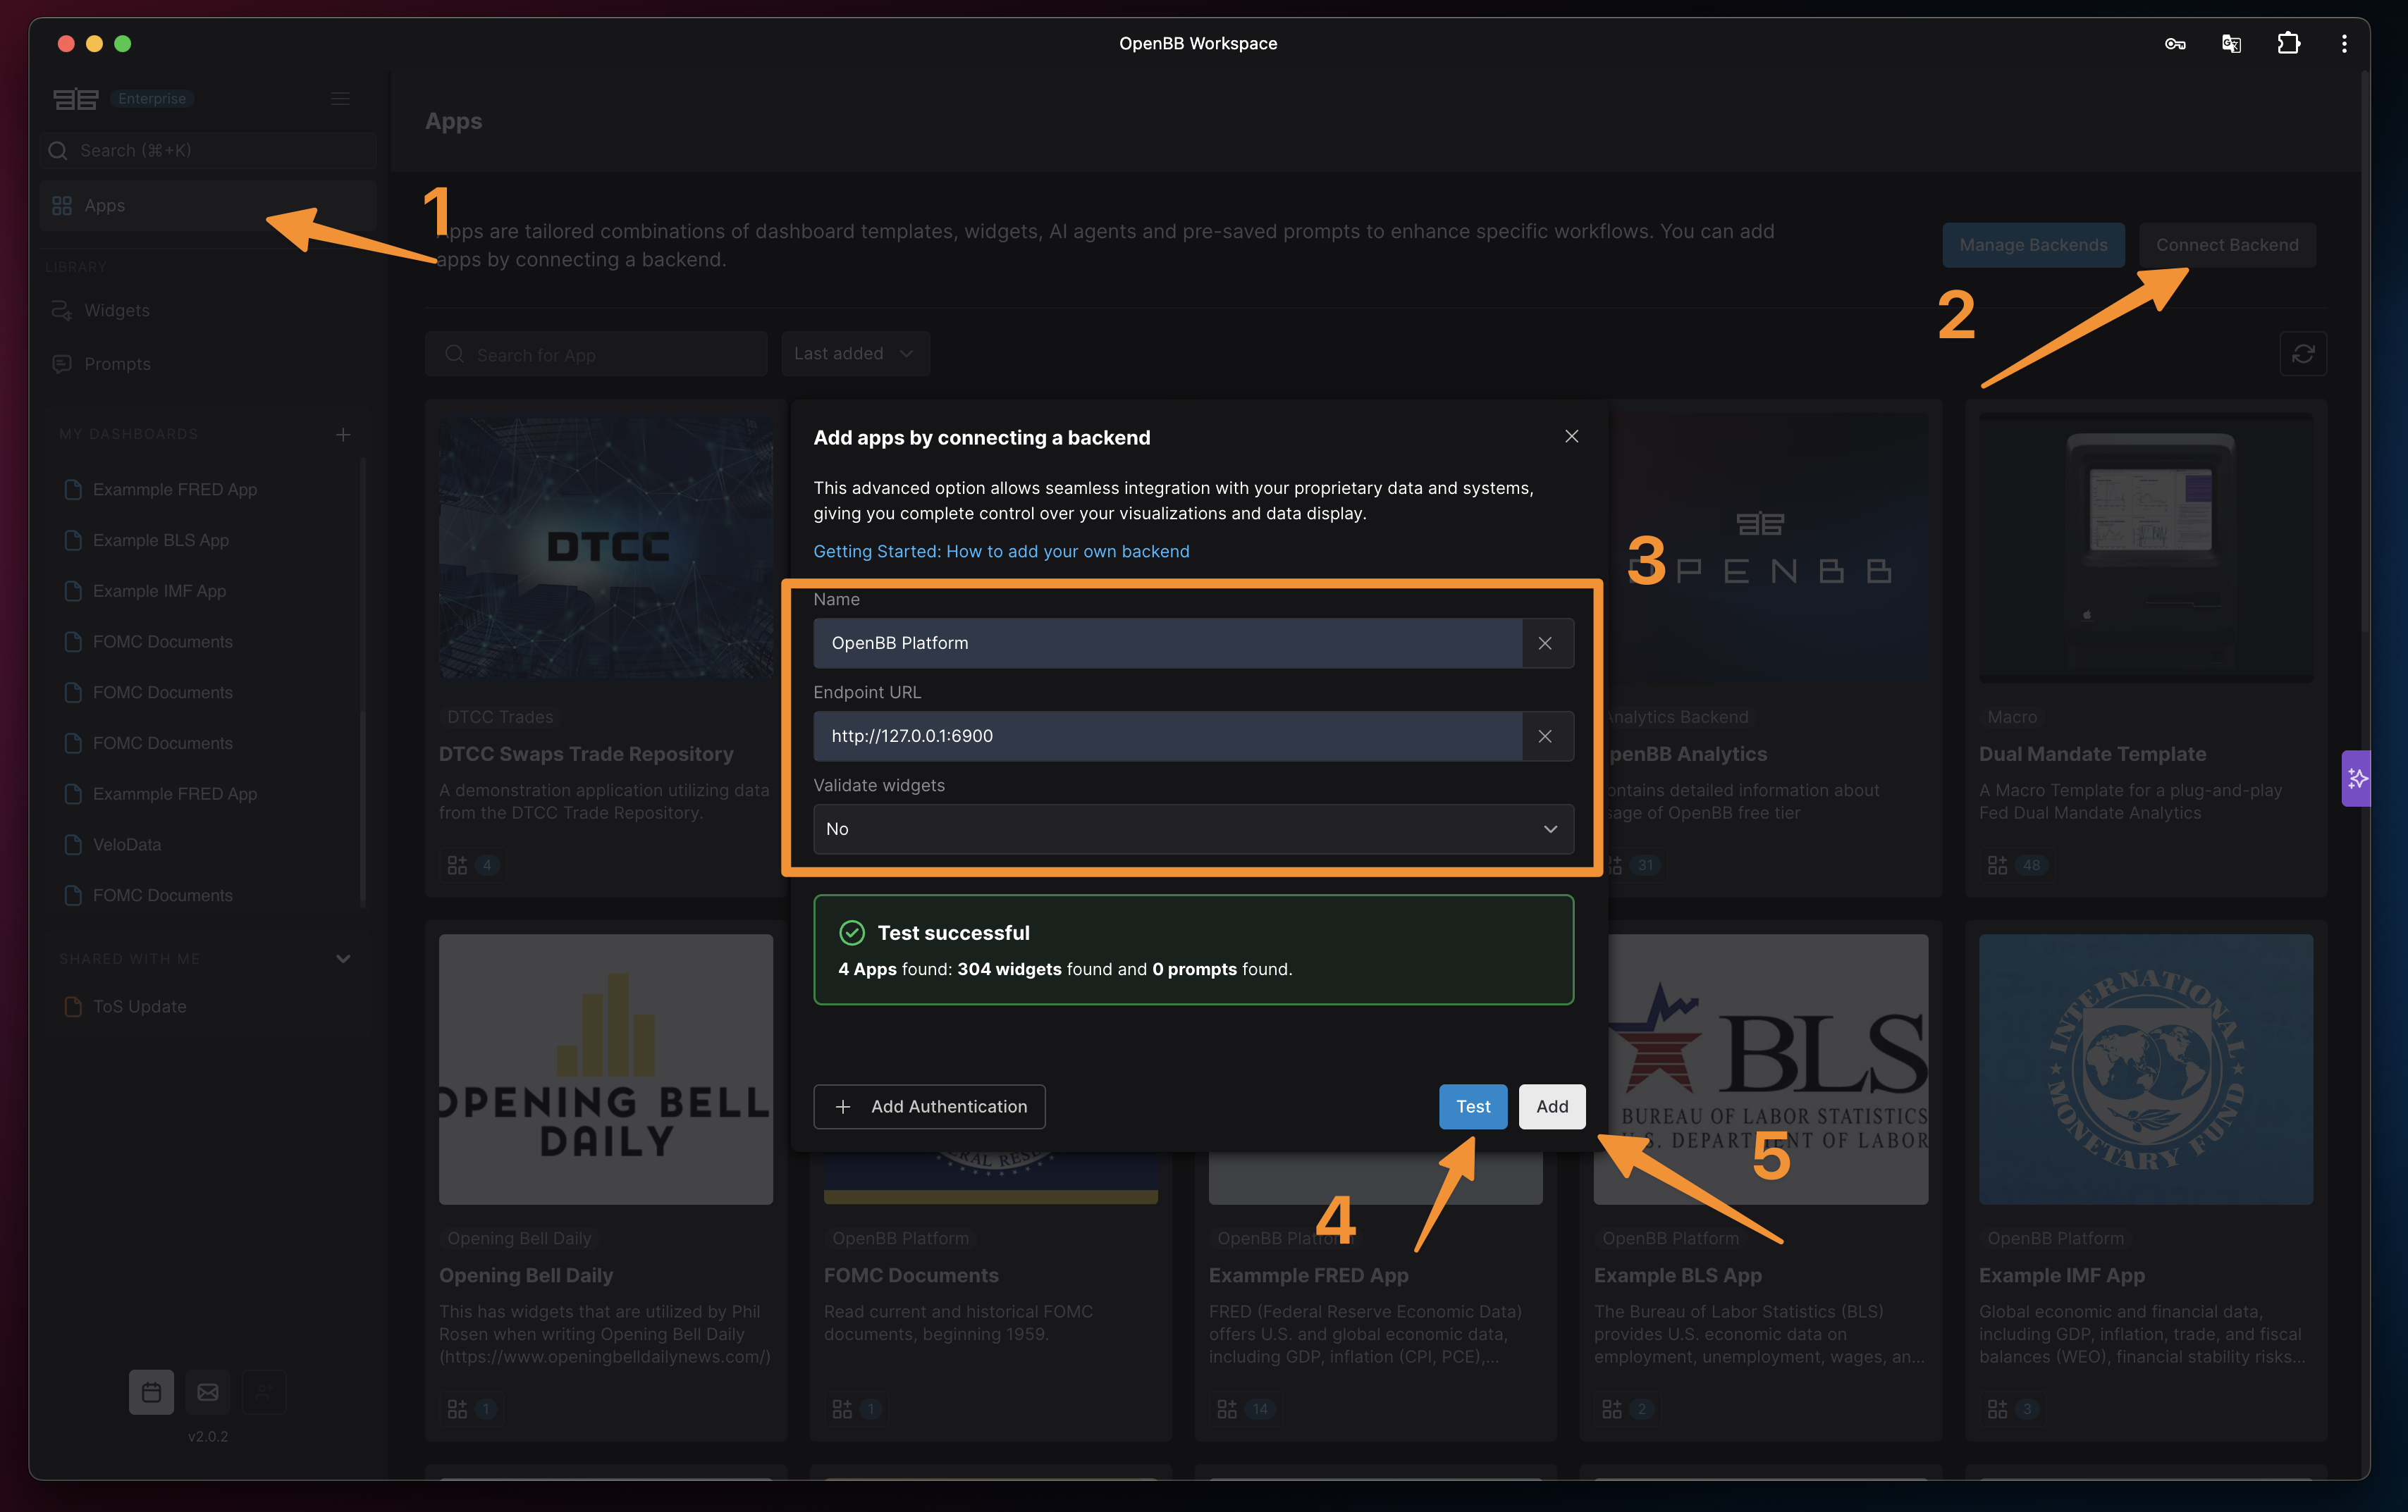Switch to the Apps section
2408x1512 pixels.
(x=105, y=205)
